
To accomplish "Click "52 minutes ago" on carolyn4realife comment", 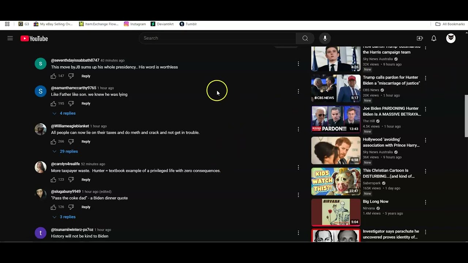I will pos(93,164).
